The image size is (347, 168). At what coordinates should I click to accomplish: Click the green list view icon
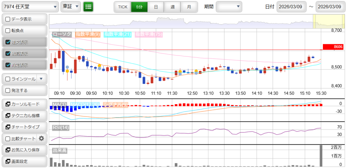tap(88, 6)
